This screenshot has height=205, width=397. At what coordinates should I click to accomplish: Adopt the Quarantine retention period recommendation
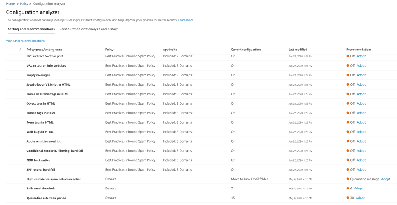(x=360, y=198)
